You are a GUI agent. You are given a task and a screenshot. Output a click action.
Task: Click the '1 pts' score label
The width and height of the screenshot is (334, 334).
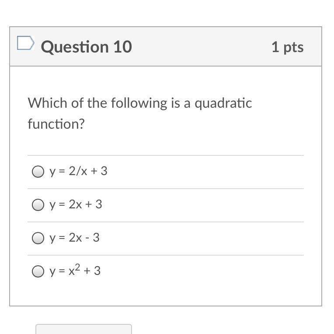(287, 47)
